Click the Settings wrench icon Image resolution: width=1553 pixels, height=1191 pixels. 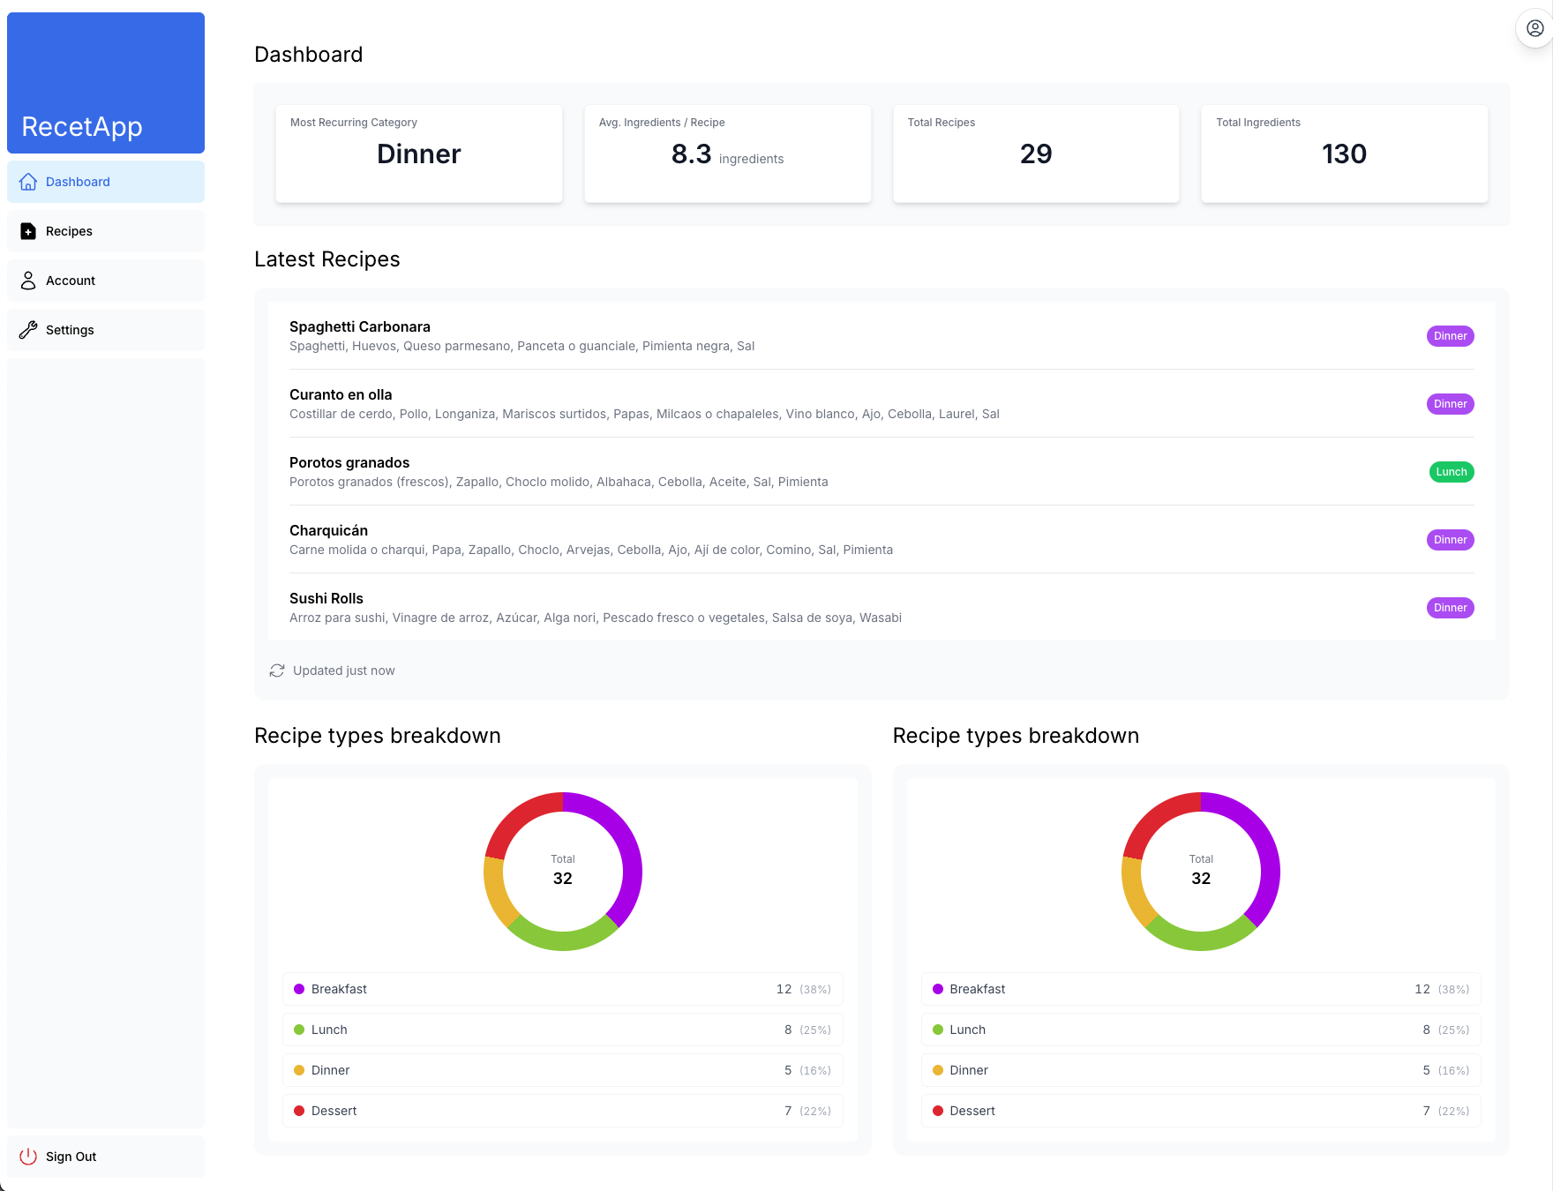point(28,330)
